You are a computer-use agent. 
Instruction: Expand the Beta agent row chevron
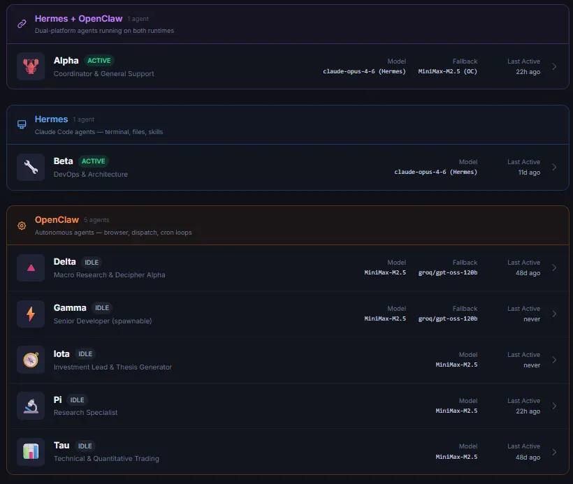point(554,167)
